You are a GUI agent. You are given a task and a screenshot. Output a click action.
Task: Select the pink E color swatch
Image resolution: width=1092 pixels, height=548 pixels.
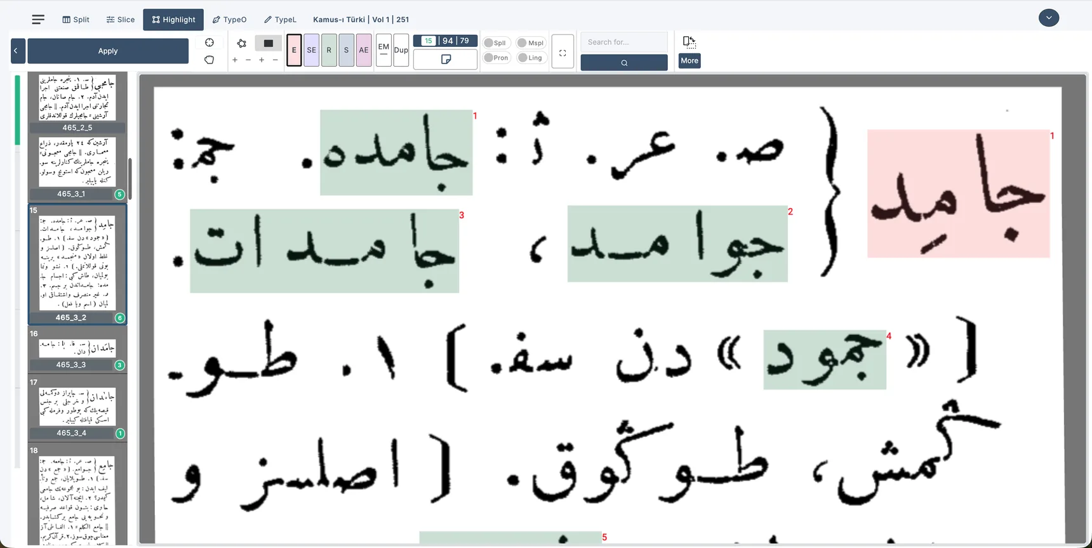click(294, 50)
